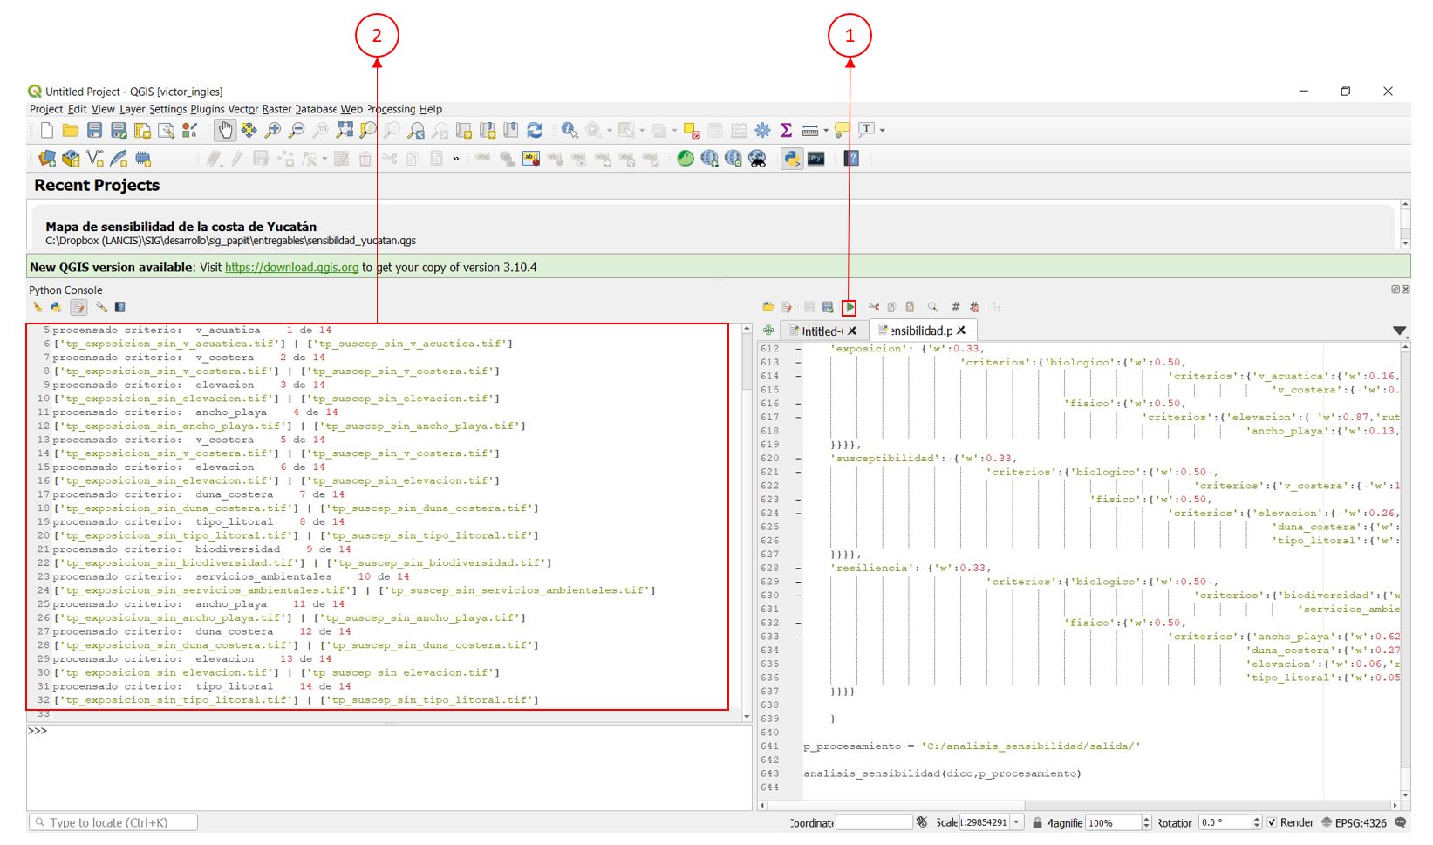1433x845 pixels.
Task: Click the code editor horizontal scrollbar
Action: click(x=1080, y=806)
